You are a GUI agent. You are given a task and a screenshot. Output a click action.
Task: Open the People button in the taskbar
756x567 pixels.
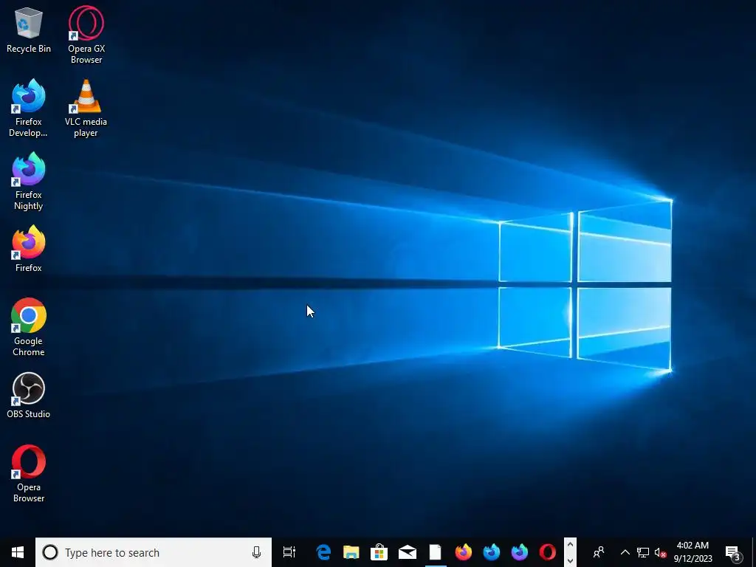[x=598, y=552]
